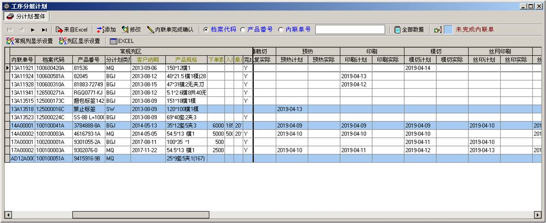Open 内联单完成确认 confirmation

pos(170,30)
